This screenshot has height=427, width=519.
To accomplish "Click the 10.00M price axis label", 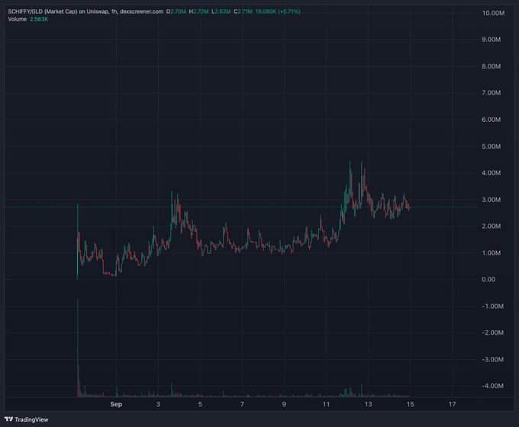I will pos(493,13).
